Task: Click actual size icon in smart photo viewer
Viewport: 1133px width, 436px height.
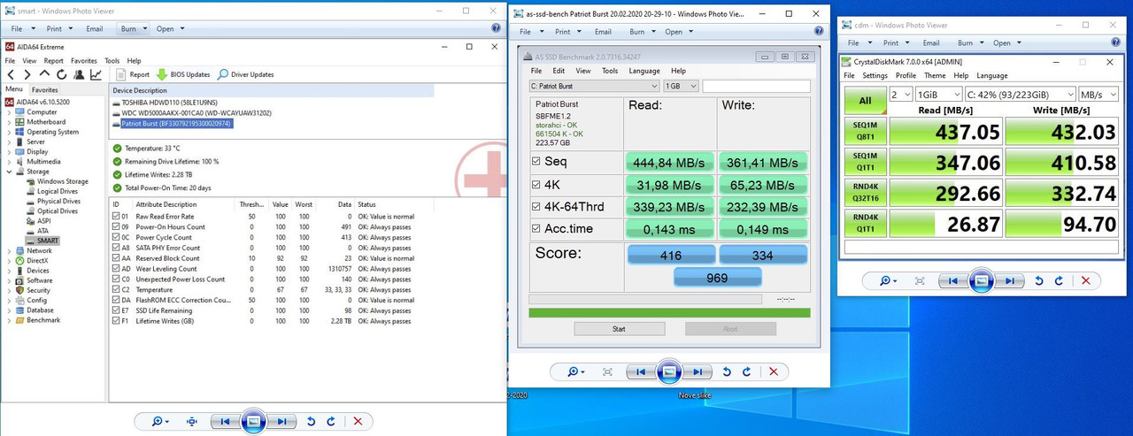Action: (192, 422)
